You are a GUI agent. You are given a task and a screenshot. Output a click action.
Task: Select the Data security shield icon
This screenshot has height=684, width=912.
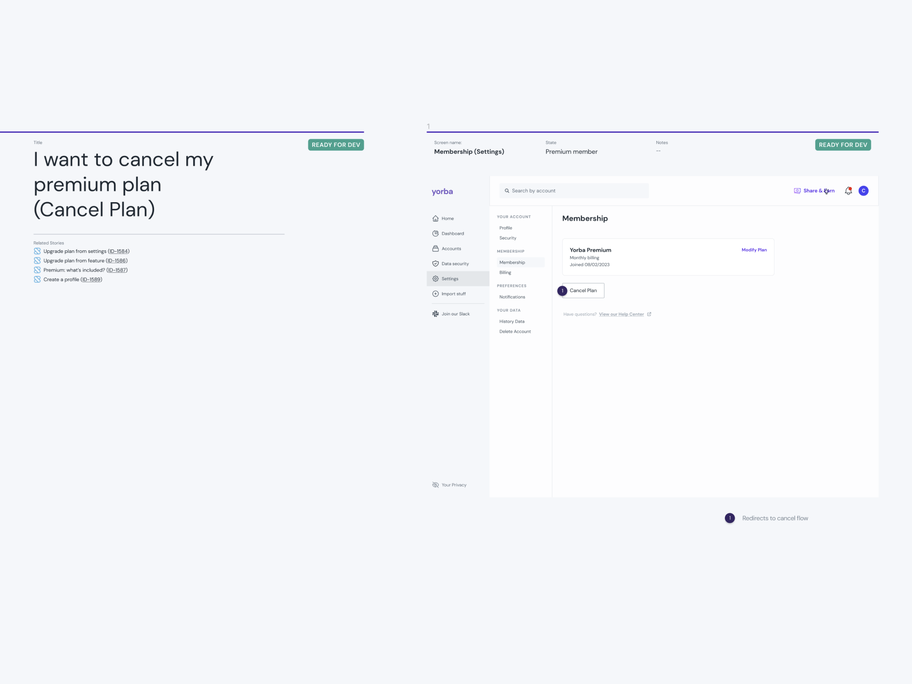[435, 264]
